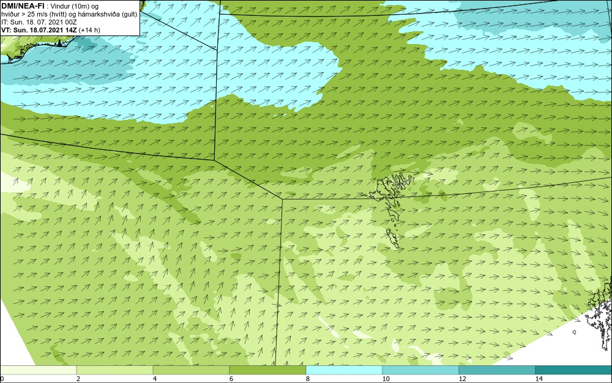Viewport: 612px width, 383px height.
Task: Click the '(+14 h)' forecast offset text
Action: pos(89,30)
